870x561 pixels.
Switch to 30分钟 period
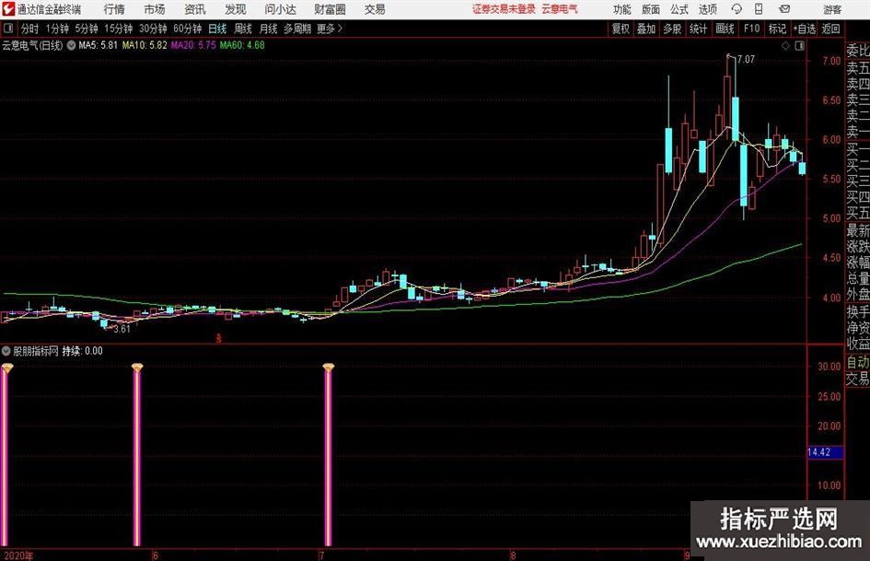153,29
